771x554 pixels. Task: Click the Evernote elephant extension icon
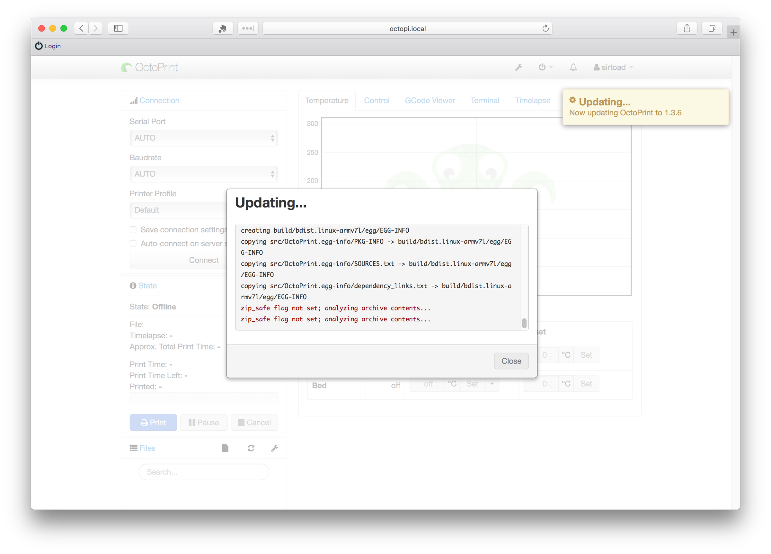(223, 29)
